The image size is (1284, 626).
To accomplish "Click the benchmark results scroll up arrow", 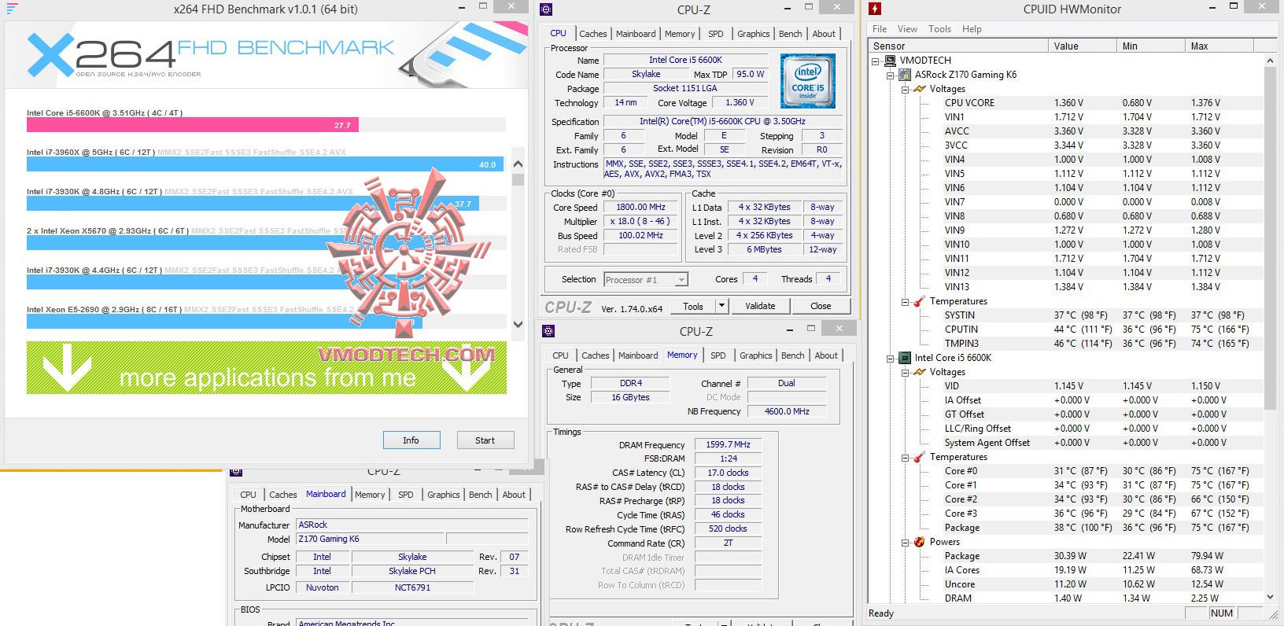I will point(518,164).
